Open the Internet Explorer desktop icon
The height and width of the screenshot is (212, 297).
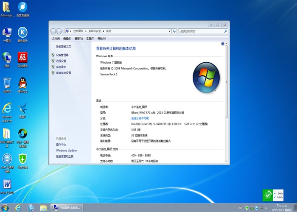click(7, 110)
